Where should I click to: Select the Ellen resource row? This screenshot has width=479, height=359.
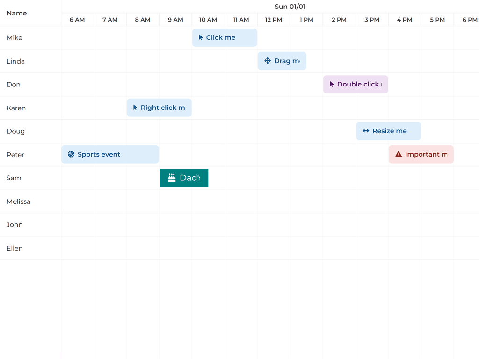tap(15, 248)
